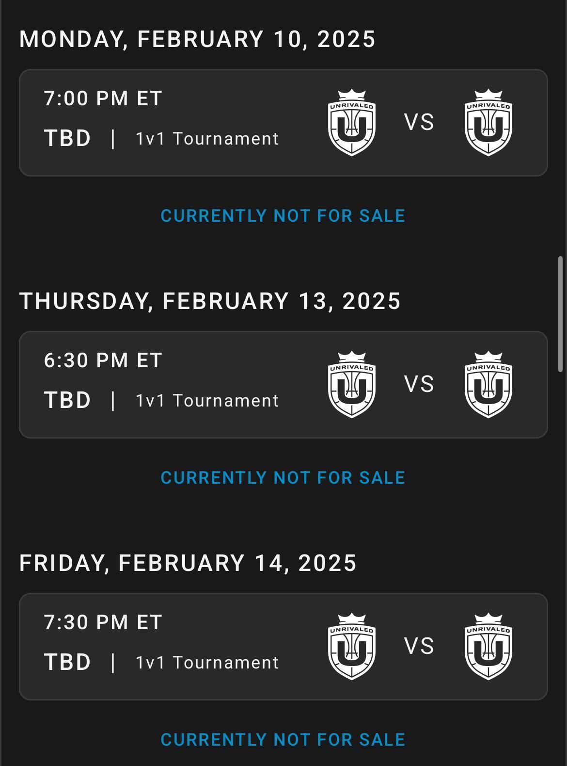Click right Unrivaled logo in February 10 game
Image resolution: width=567 pixels, height=766 pixels.
[488, 123]
